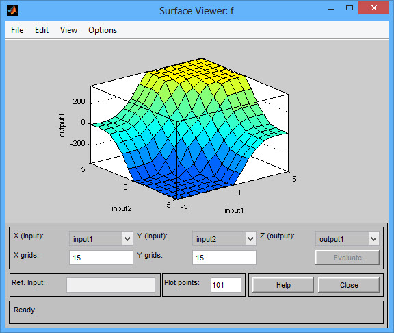This screenshot has width=394, height=333.
Task: Open the View menu
Action: pos(68,30)
